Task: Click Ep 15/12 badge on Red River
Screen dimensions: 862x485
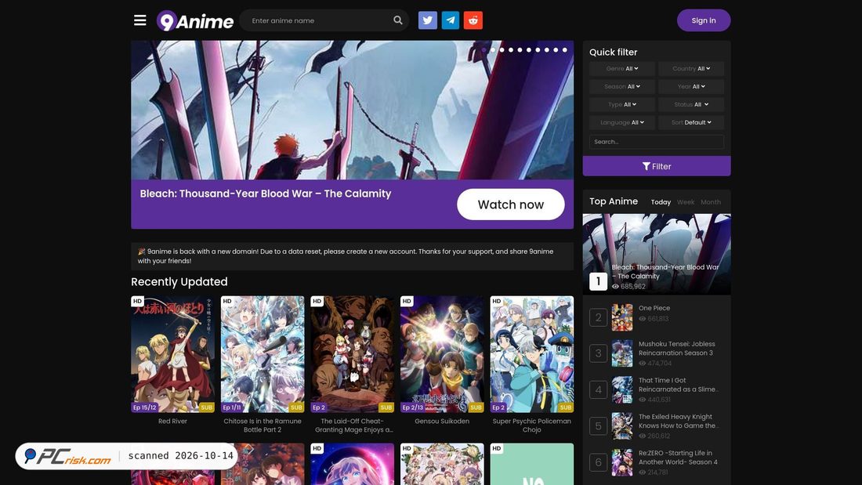Action: coord(145,407)
